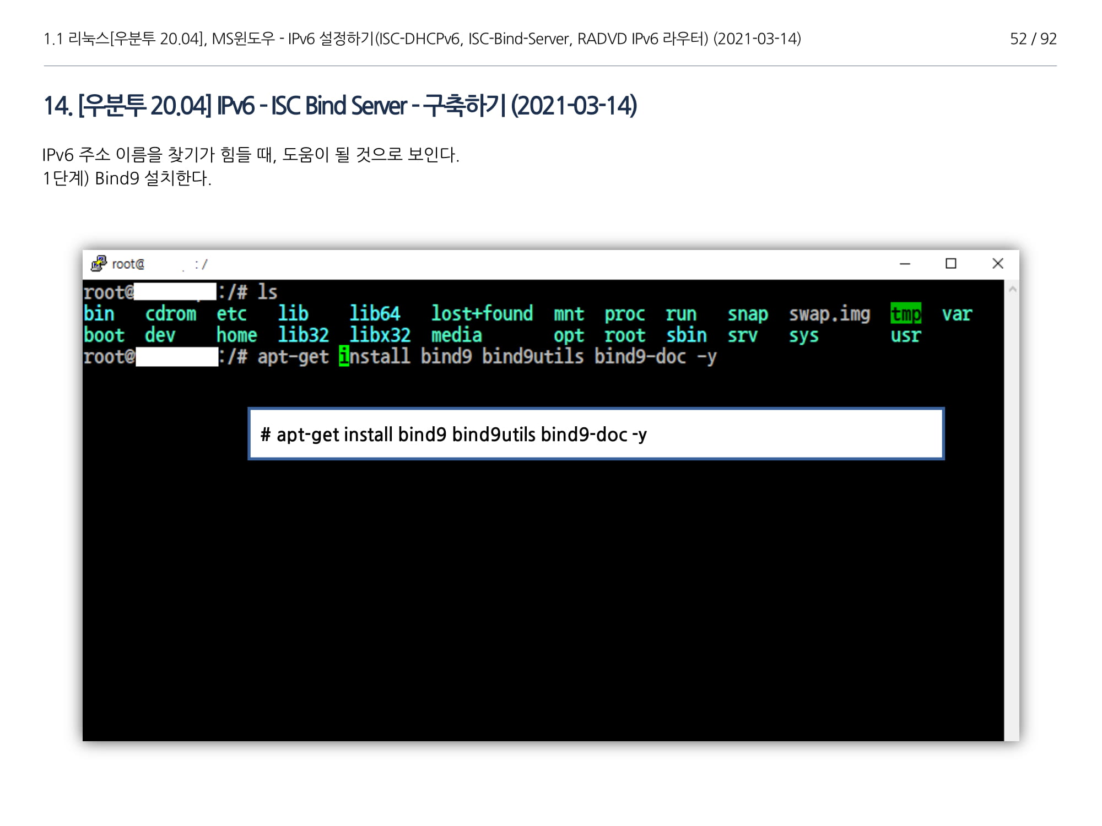Screen dimensions: 1102x826
Task: Click the scrollbar up arrow in terminal
Action: click(x=1012, y=289)
